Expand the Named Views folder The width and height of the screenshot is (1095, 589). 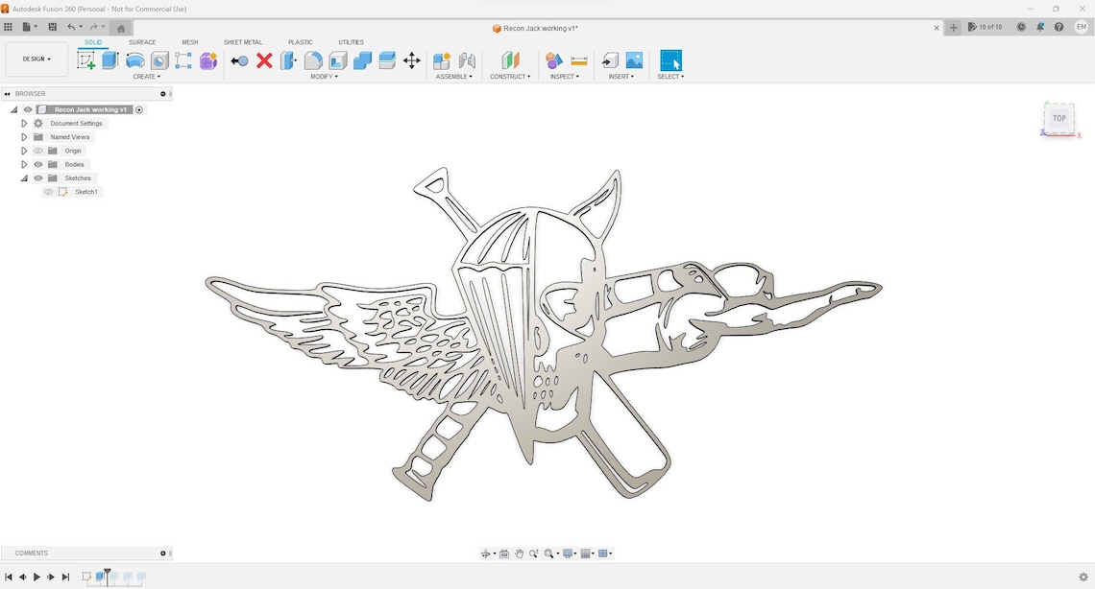[24, 136]
